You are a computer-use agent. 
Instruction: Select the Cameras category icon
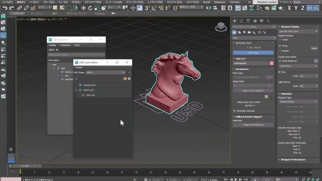click(x=249, y=32)
